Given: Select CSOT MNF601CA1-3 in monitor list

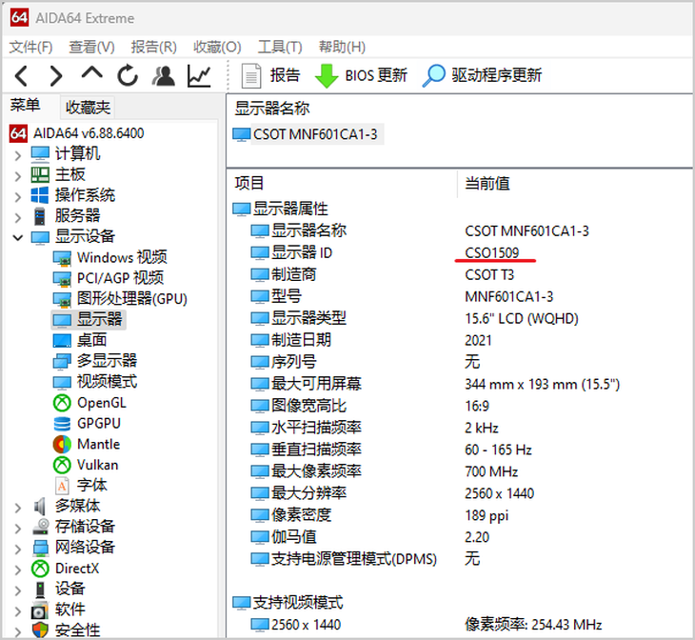Looking at the screenshot, I should click(x=315, y=134).
